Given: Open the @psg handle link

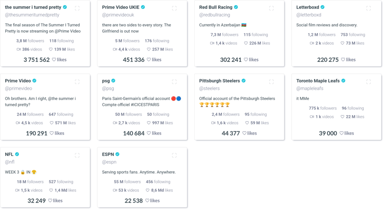Looking at the screenshot, I should click(108, 88).
